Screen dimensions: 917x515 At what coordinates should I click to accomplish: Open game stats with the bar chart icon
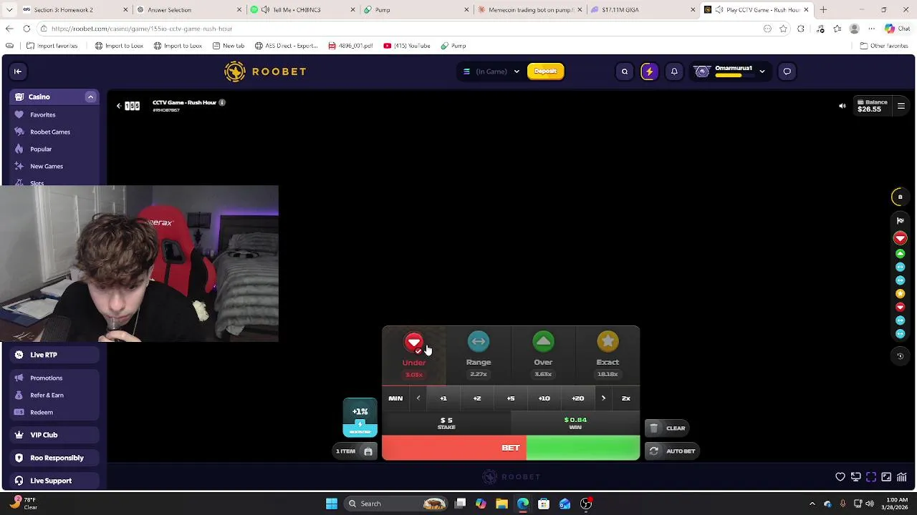902,477
